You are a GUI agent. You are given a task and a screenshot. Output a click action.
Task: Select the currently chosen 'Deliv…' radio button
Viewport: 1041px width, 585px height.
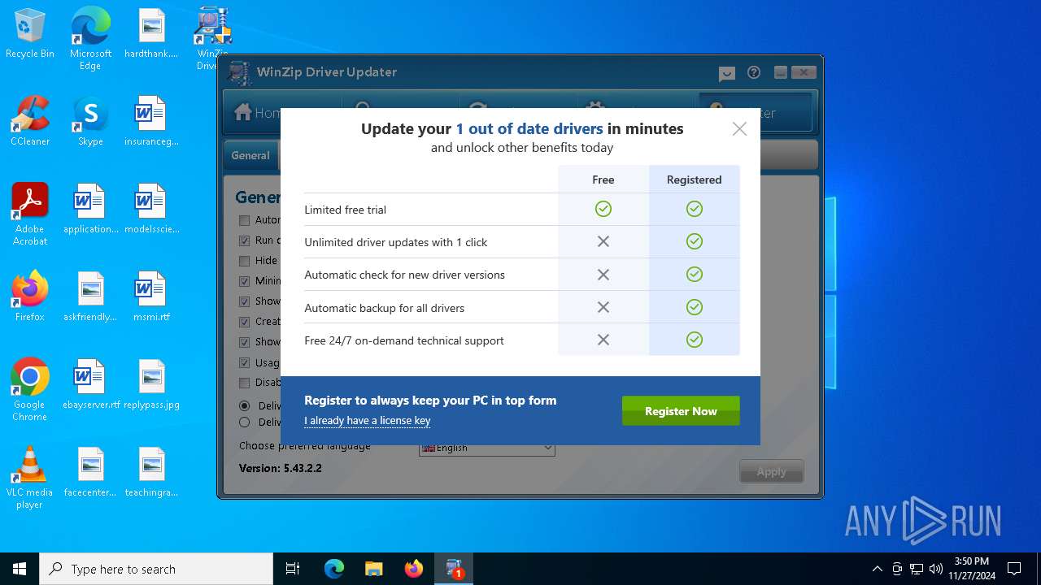(x=245, y=405)
